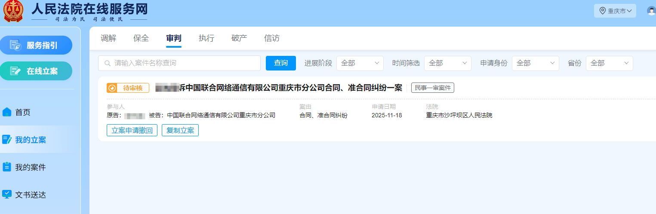Viewport: 656px width, 214px height.
Task: Click the 查询 search button
Action: pos(281,63)
